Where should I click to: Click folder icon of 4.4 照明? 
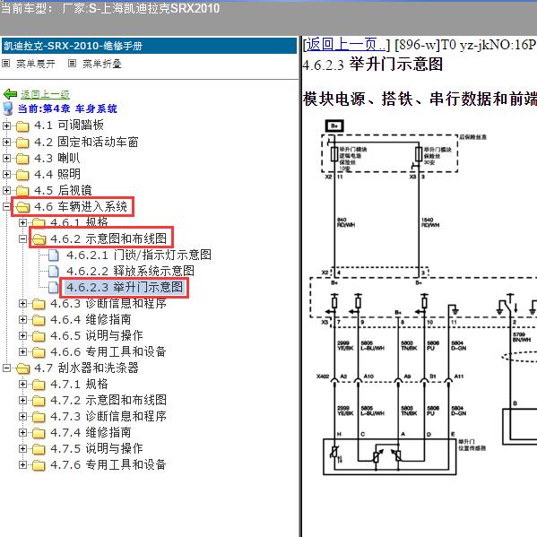[22, 174]
